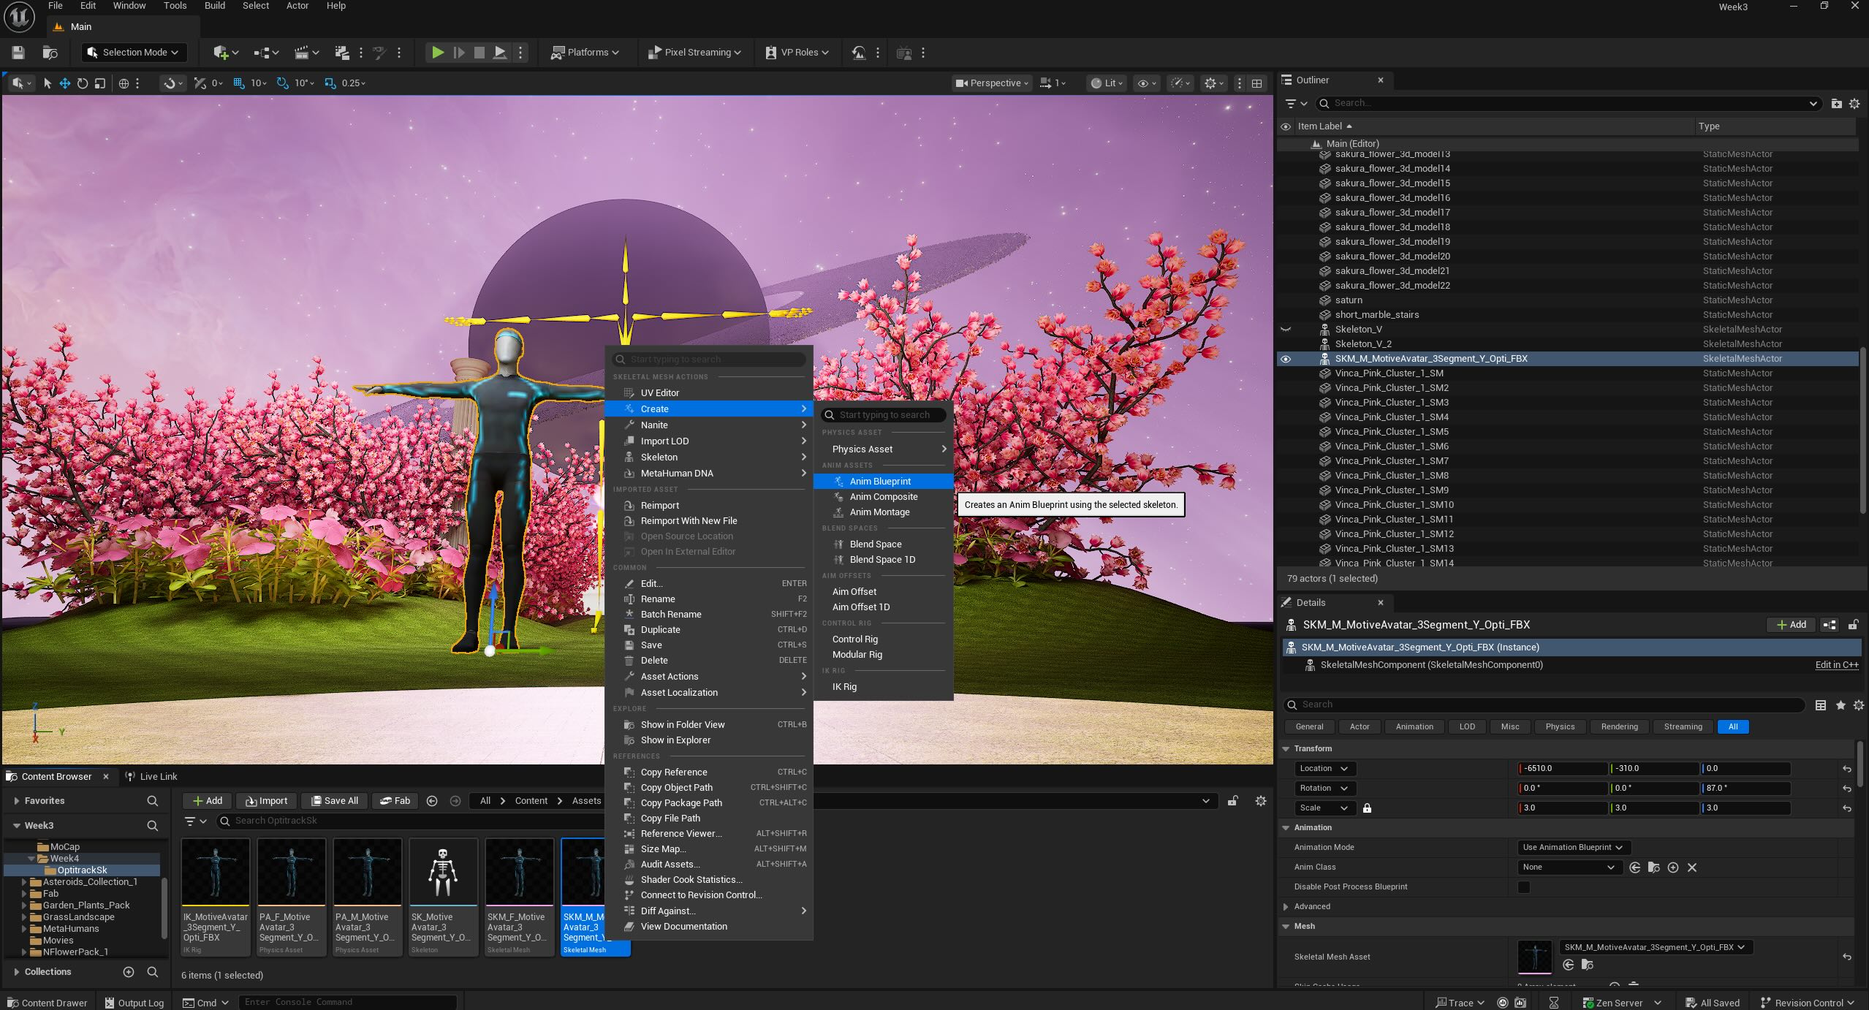The width and height of the screenshot is (1869, 1010).
Task: Click the Save All button
Action: [x=334, y=801]
